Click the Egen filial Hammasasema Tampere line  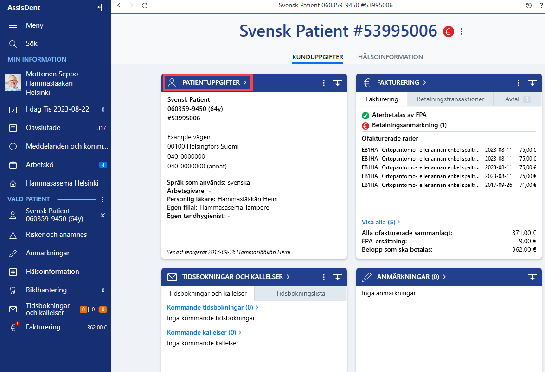coord(218,208)
